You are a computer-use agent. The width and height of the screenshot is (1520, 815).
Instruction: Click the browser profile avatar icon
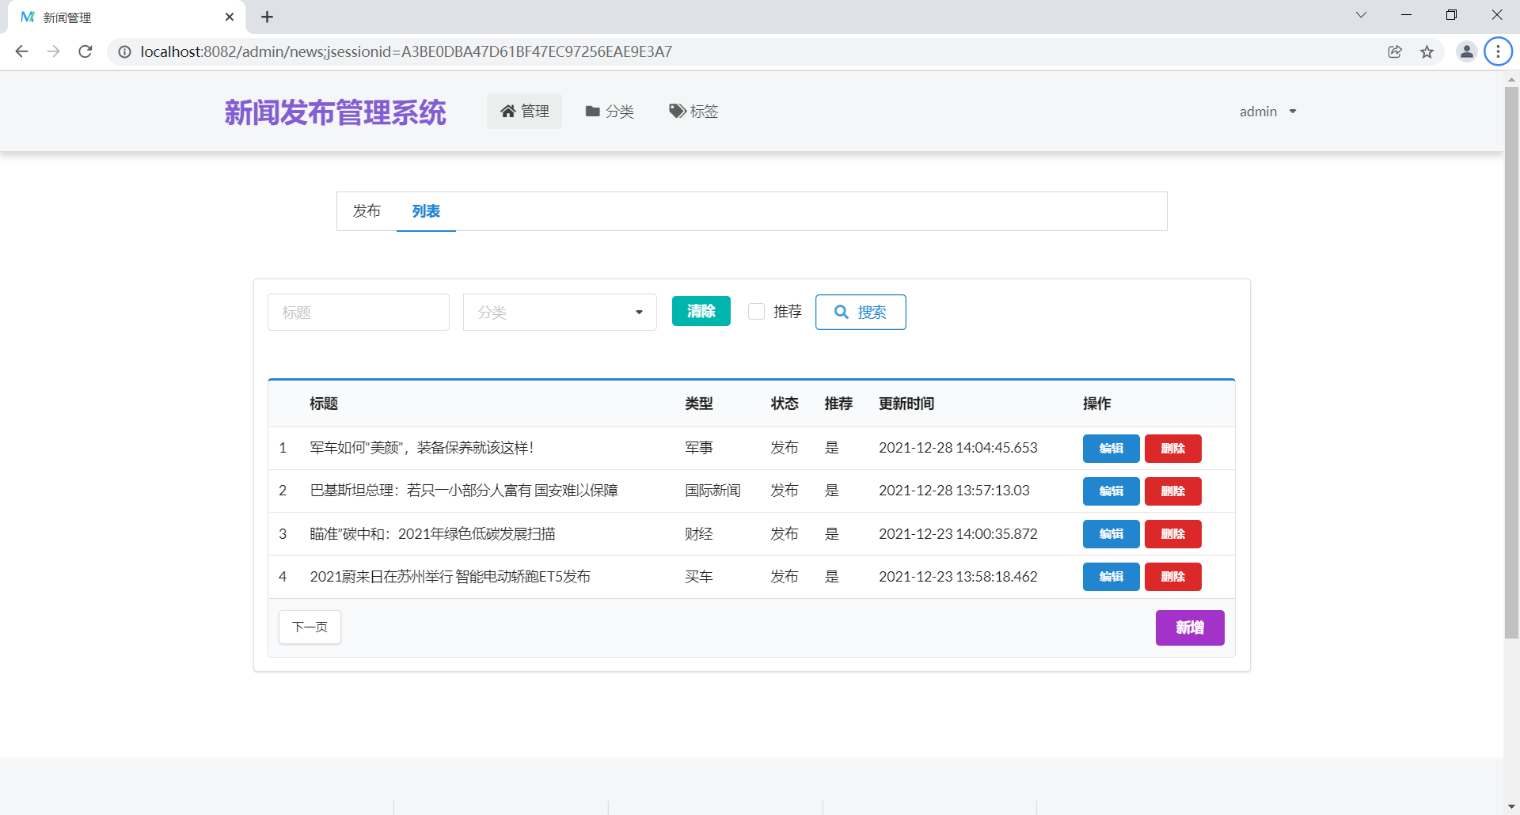coord(1466,51)
